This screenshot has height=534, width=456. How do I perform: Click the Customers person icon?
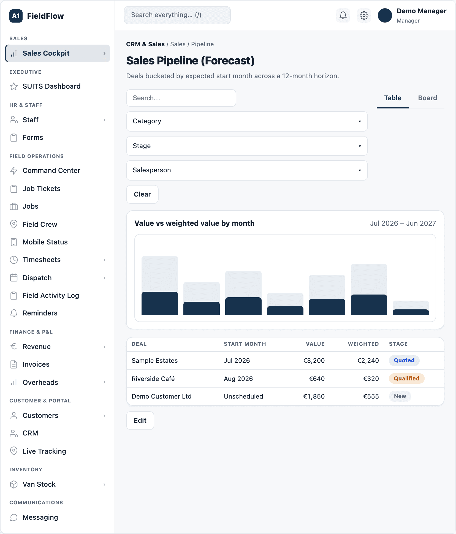(14, 416)
